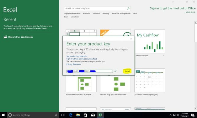Open File Explorer from the taskbar
This screenshot has width=197, height=118.
pos(78,115)
